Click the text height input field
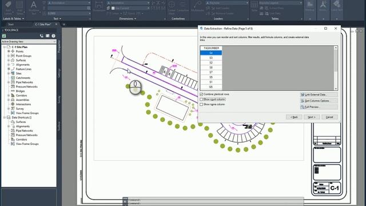The height and width of the screenshot is (206, 366). click(69, 13)
